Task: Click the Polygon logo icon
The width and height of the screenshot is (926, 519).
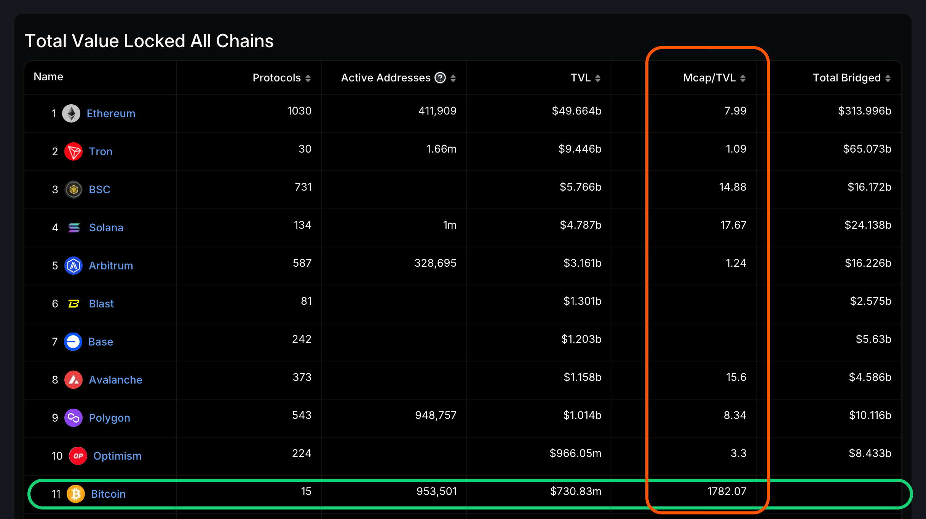Action: (x=74, y=418)
